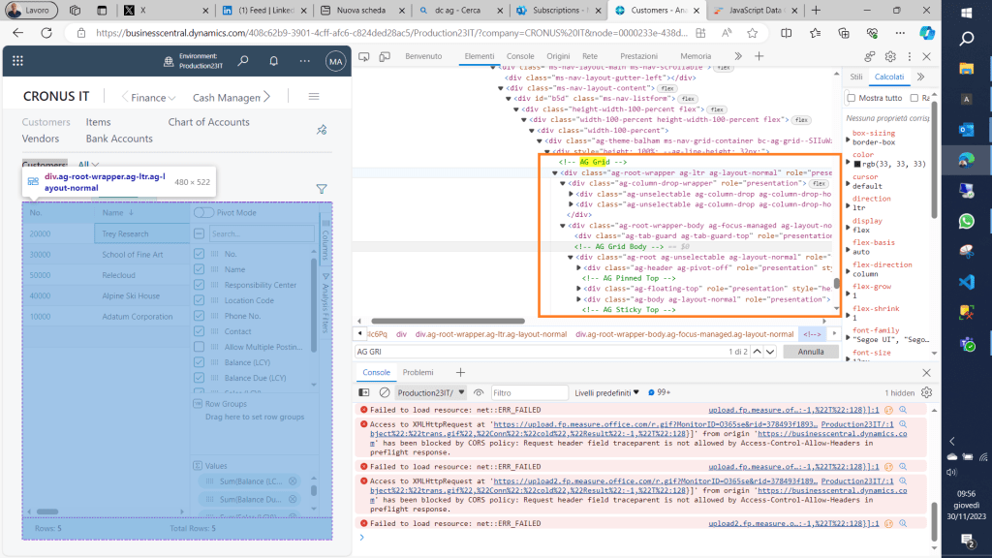The width and height of the screenshot is (992, 558).
Task: Clear the console with the clear icon
Action: [385, 392]
